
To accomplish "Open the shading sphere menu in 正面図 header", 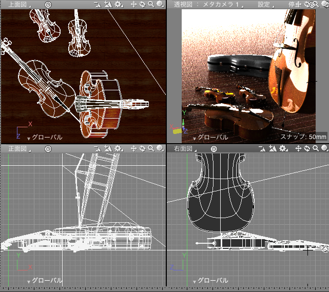I will point(160,148).
